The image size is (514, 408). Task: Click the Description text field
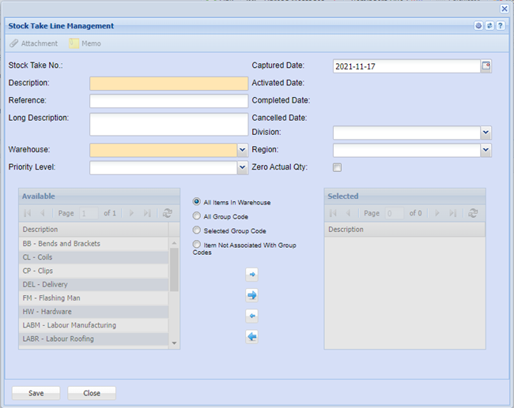(168, 84)
